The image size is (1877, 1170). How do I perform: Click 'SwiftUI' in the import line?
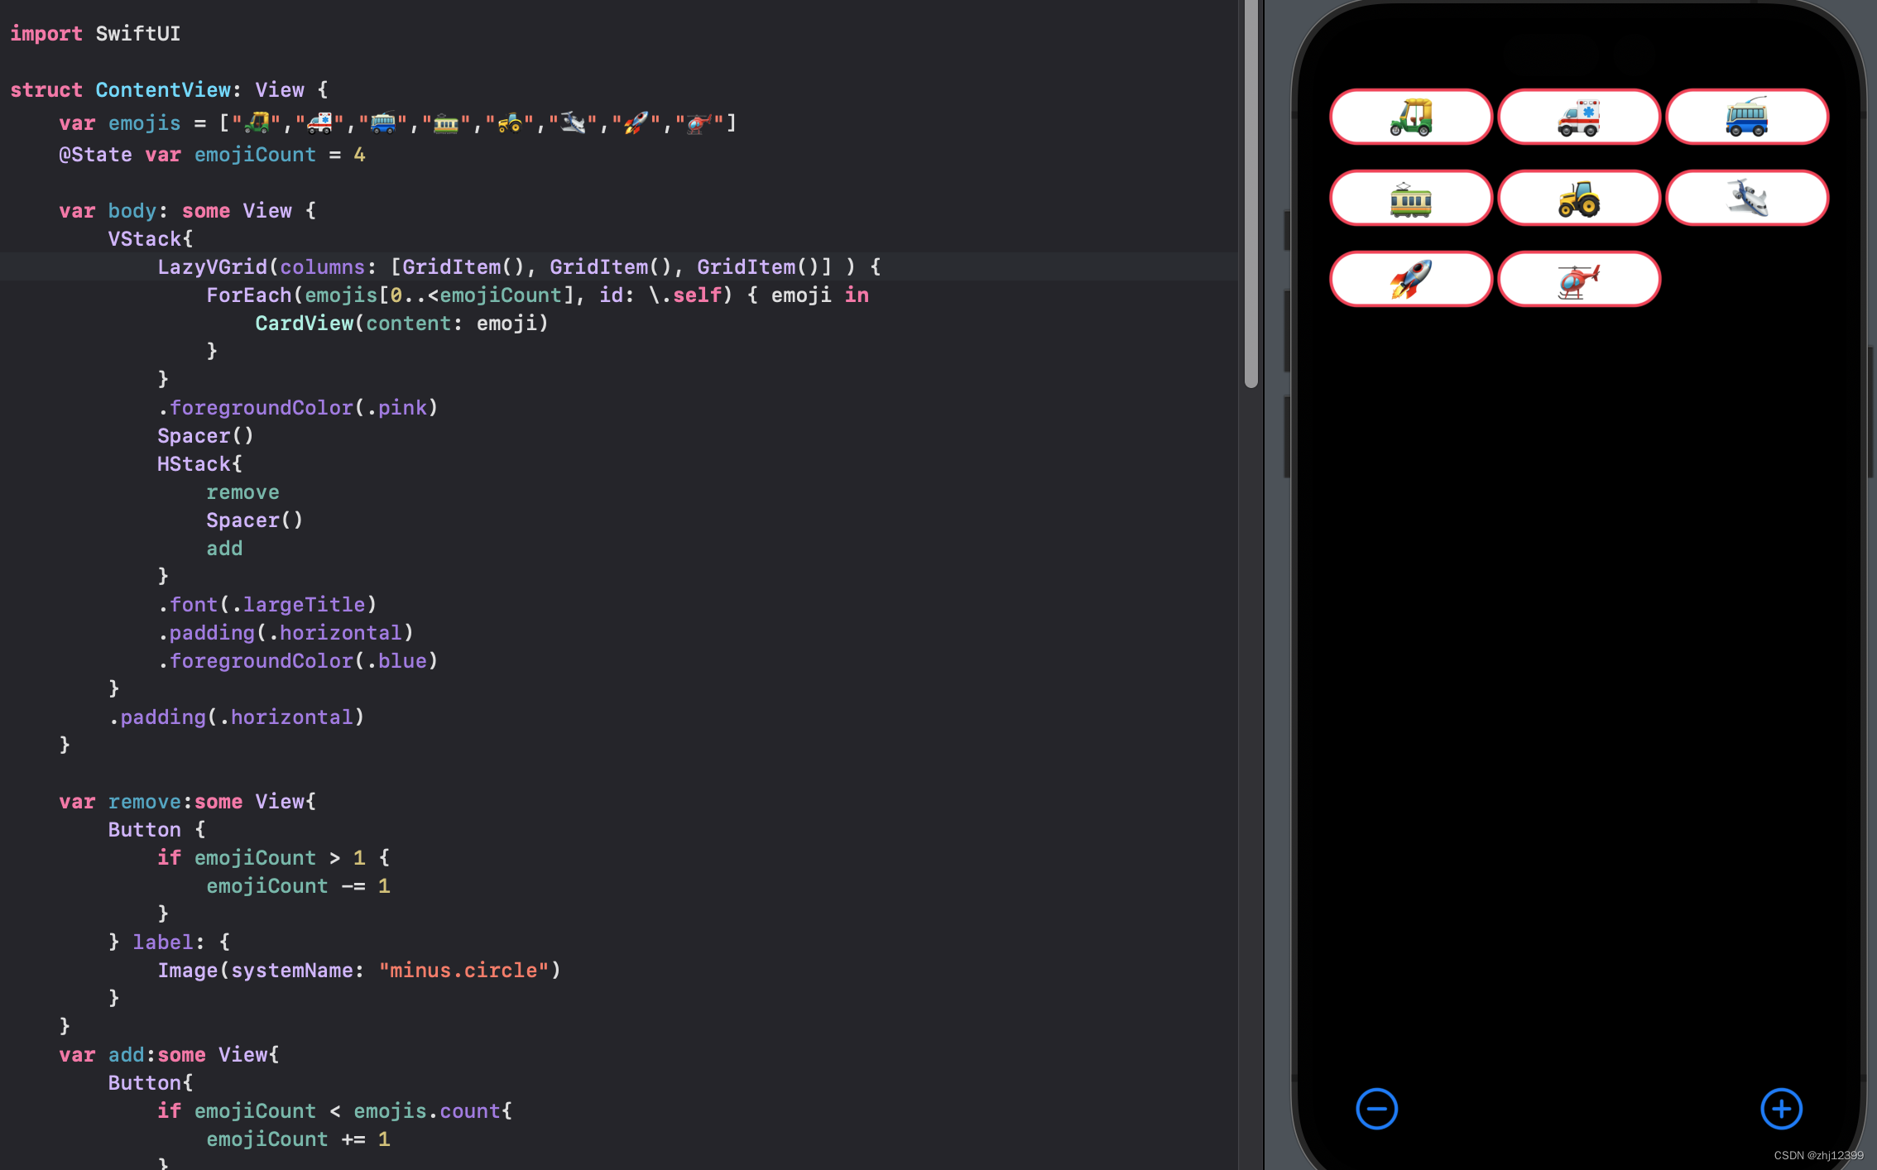tap(137, 33)
